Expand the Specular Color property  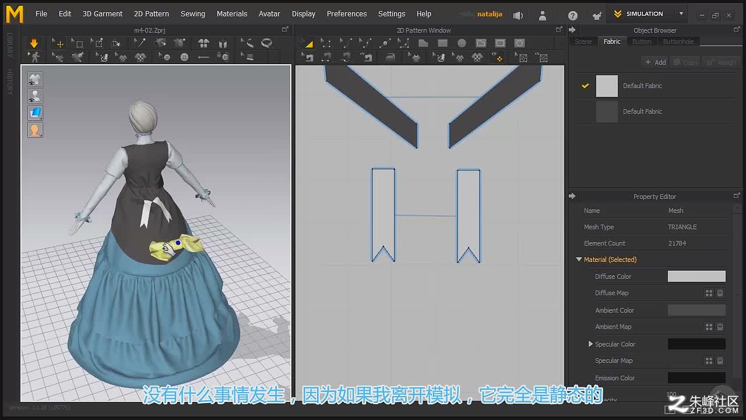(590, 344)
